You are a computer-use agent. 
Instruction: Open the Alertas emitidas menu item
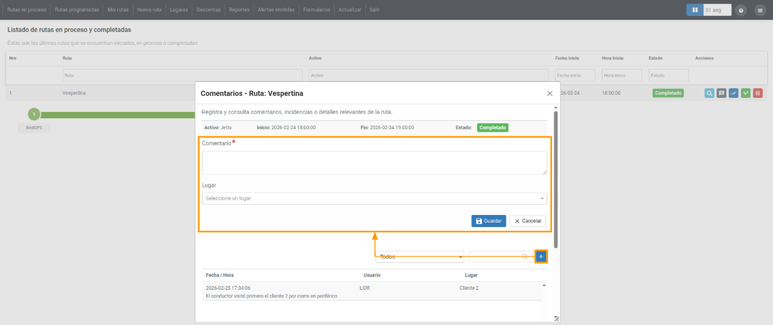276,10
